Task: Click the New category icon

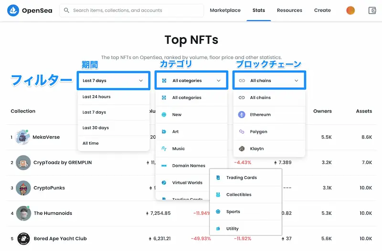Action: pos(164,115)
